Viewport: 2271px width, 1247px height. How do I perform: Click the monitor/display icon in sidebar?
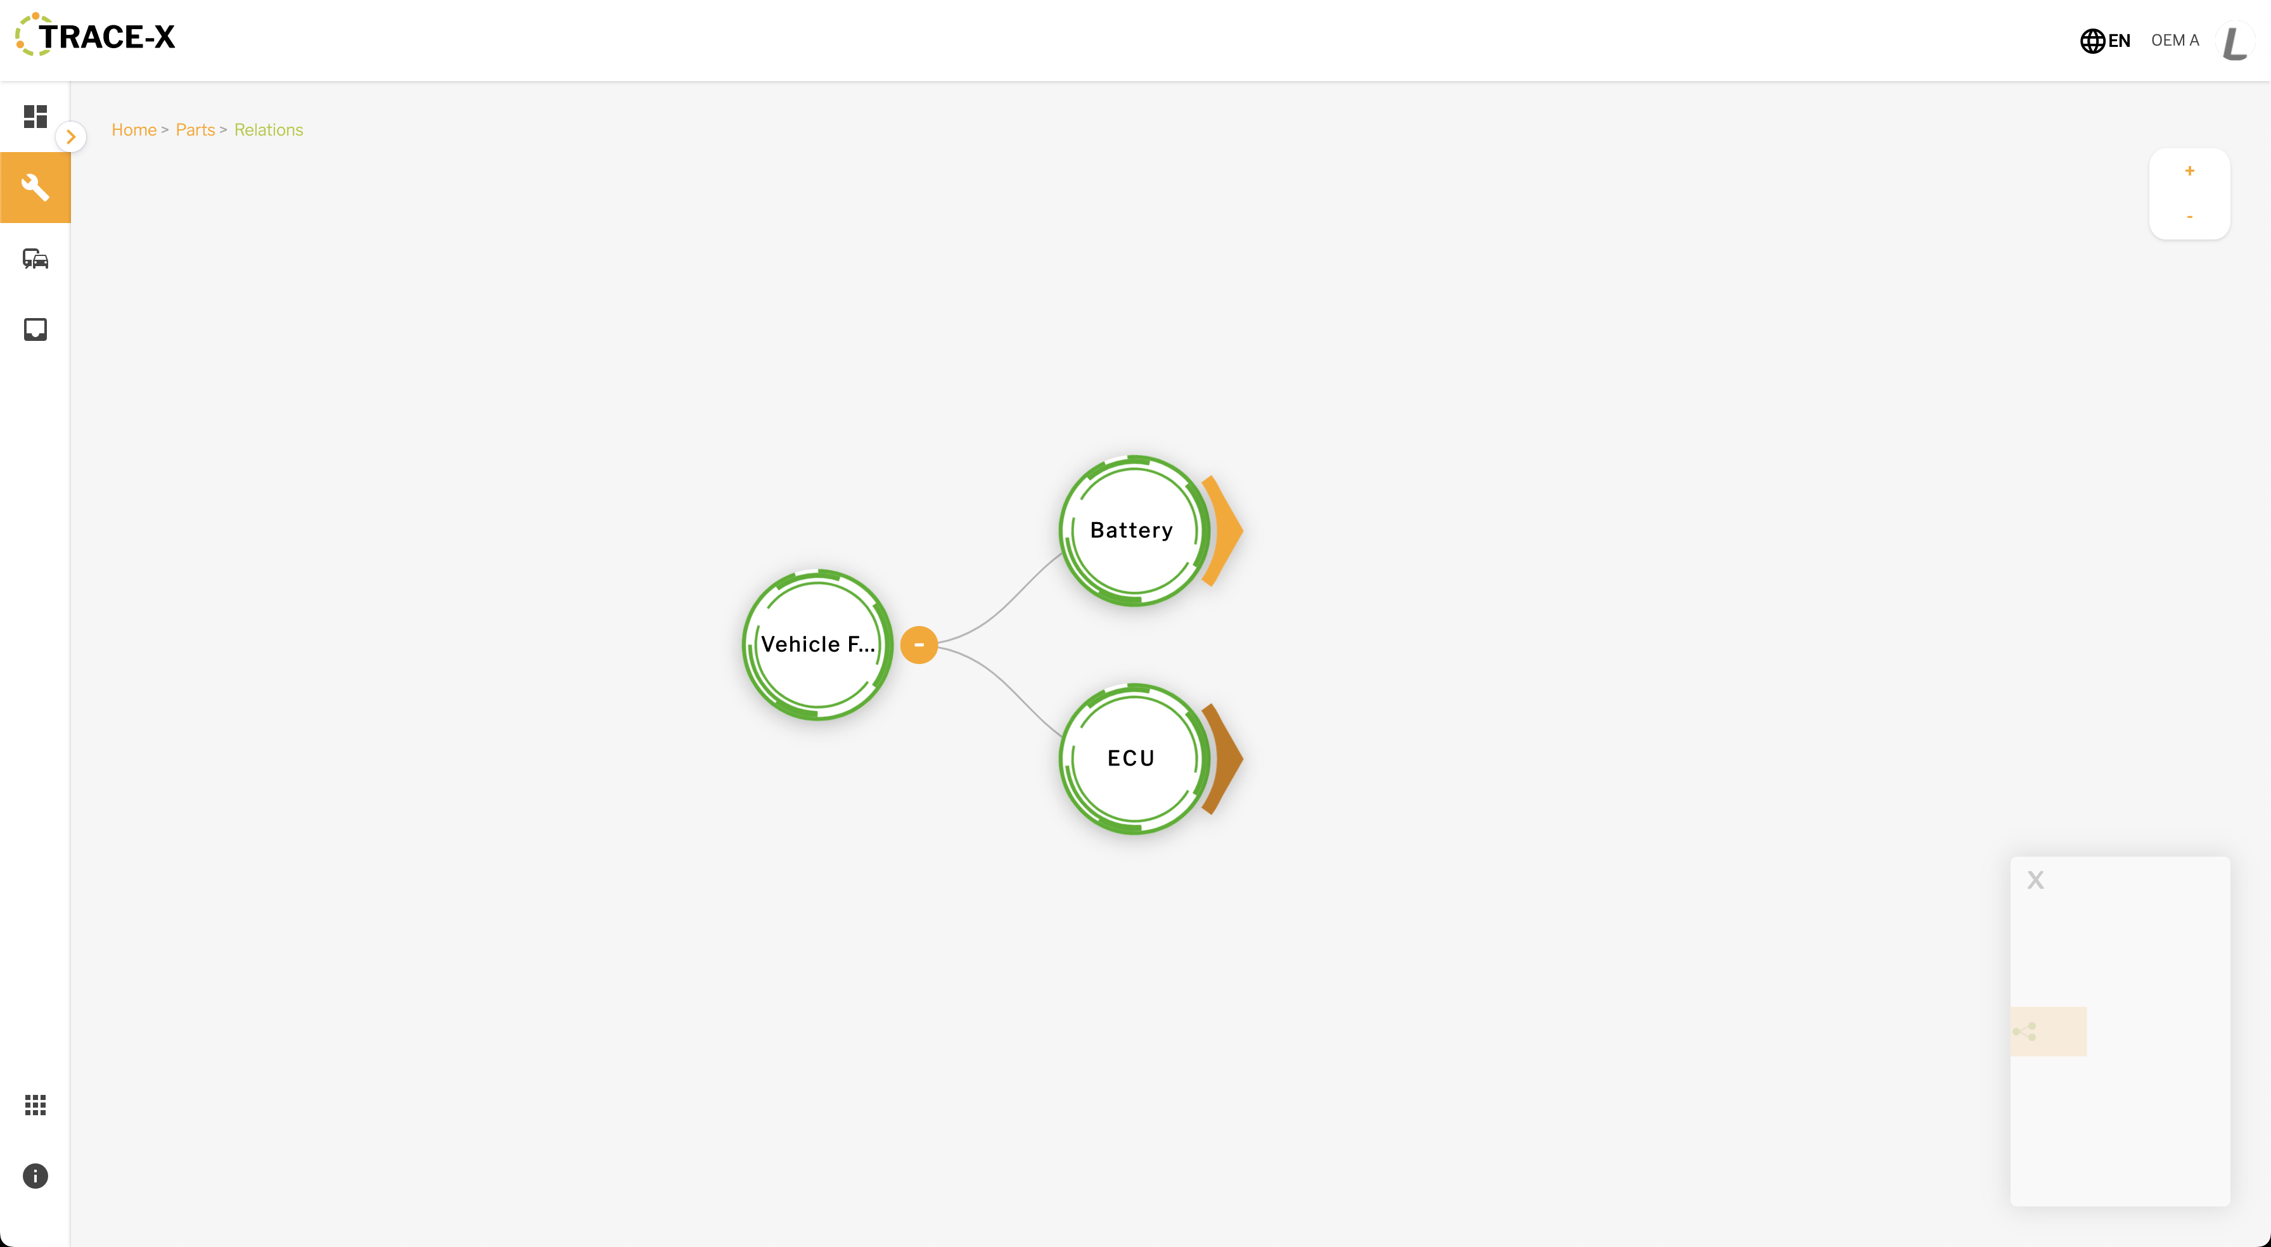(x=35, y=330)
